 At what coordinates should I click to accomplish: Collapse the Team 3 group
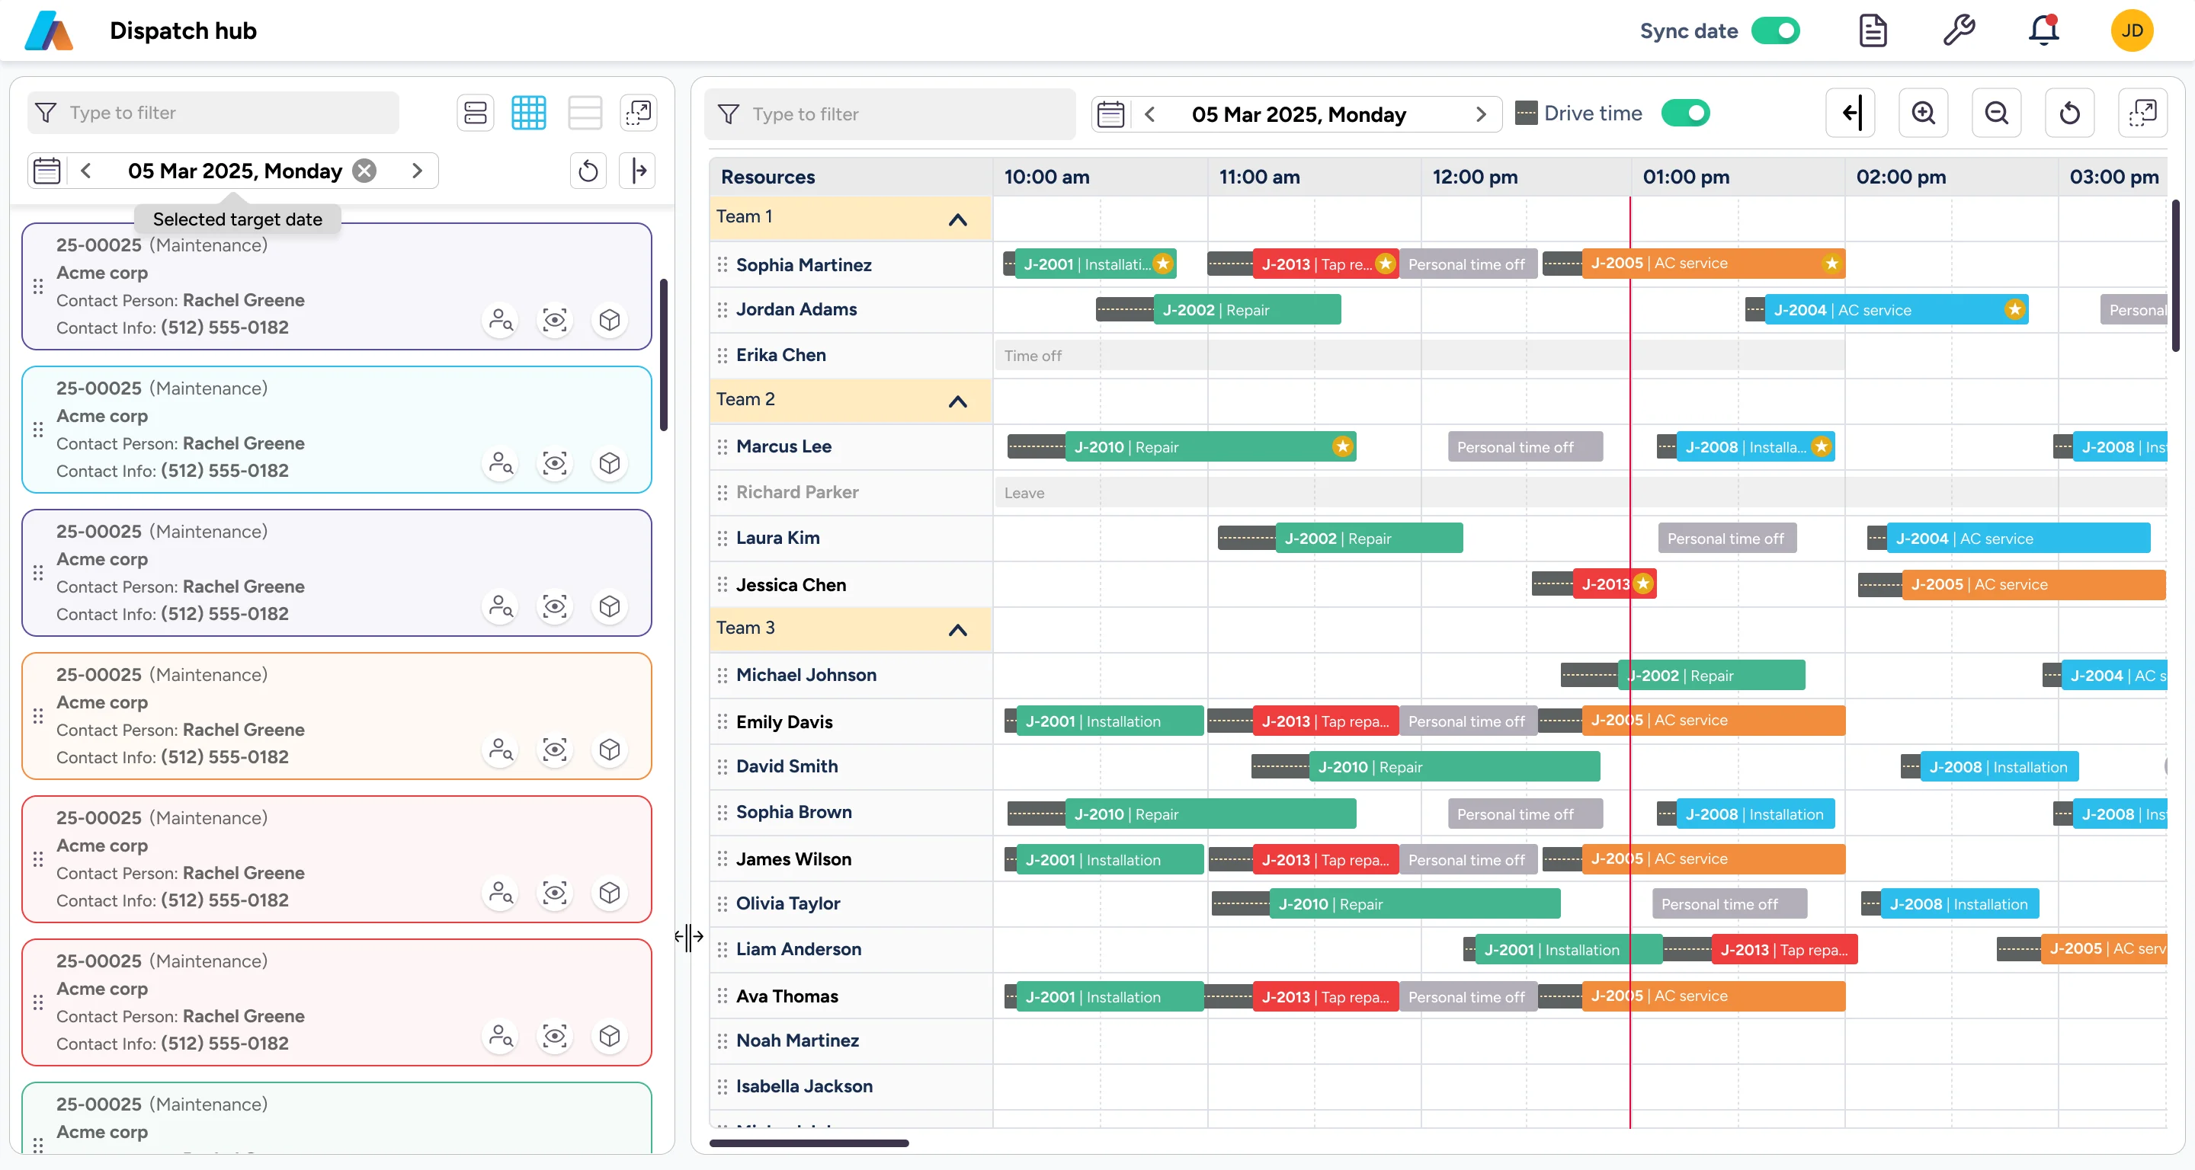pyautogui.click(x=958, y=630)
